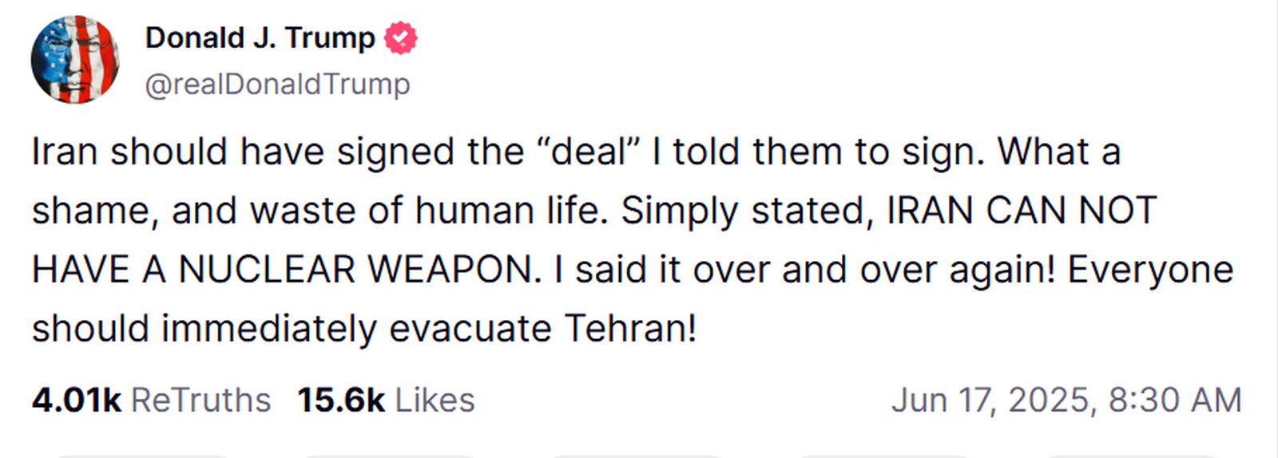Select the quoted word "deal" in post
Screen dimensions: 1278x458
pos(590,152)
